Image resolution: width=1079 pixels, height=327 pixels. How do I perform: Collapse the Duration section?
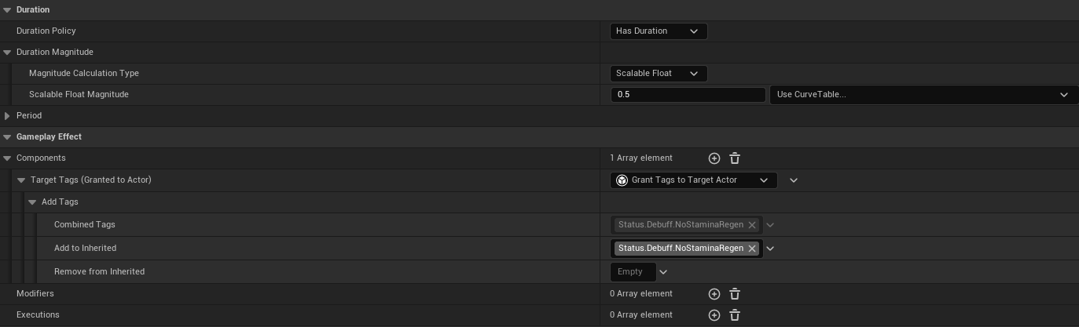7,10
